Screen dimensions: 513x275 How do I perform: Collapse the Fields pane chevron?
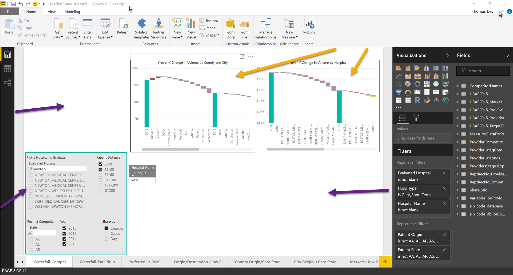pyautogui.click(x=508, y=55)
